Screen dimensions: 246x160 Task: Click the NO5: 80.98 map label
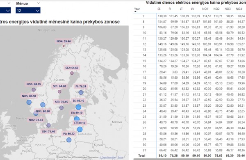pyautogui.click(x=29, y=96)
